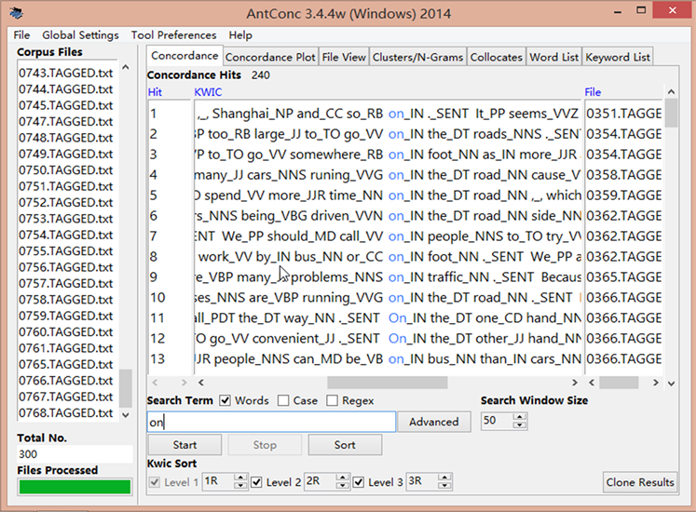Select 0755.TAGGED.txt in Corpus Files
696x512 pixels.
(59, 251)
